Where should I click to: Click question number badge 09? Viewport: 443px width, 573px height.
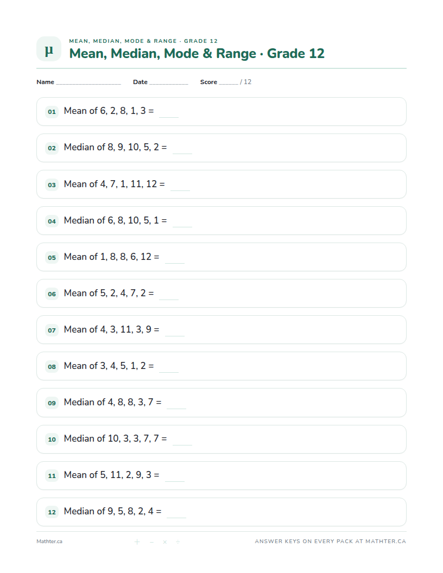[x=52, y=403]
